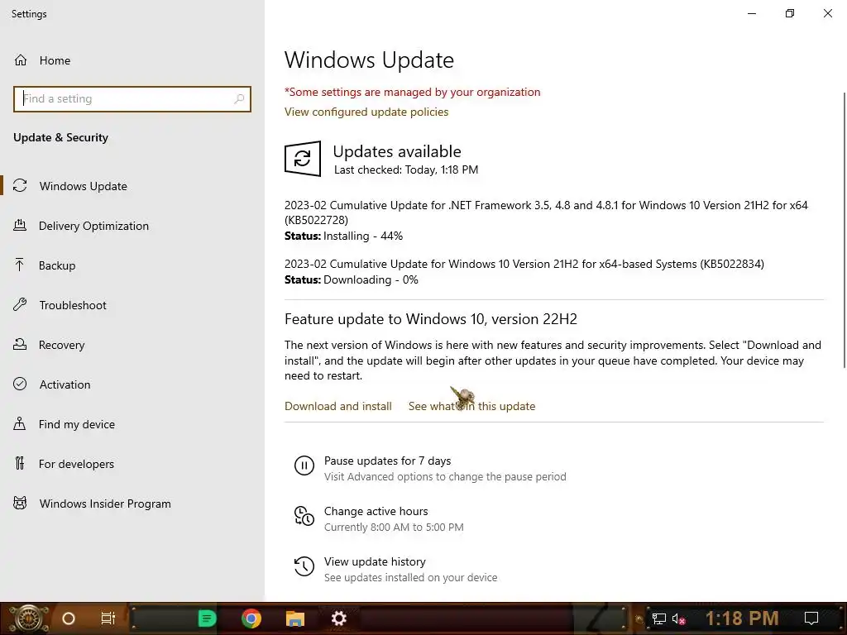Click the Windows Update sync icon in sidebar

20,186
